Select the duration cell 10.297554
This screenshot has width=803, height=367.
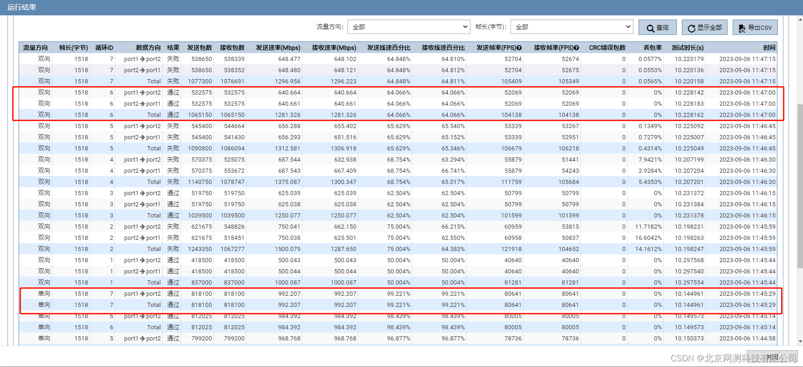coord(689,283)
